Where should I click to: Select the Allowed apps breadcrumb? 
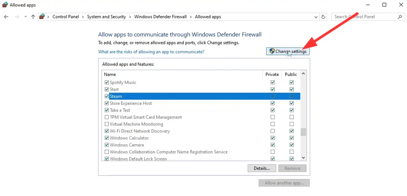click(x=208, y=17)
